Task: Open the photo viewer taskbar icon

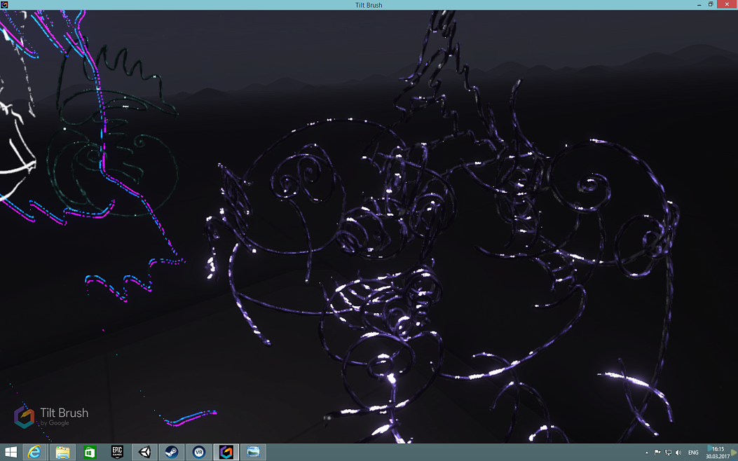Action: pyautogui.click(x=253, y=453)
